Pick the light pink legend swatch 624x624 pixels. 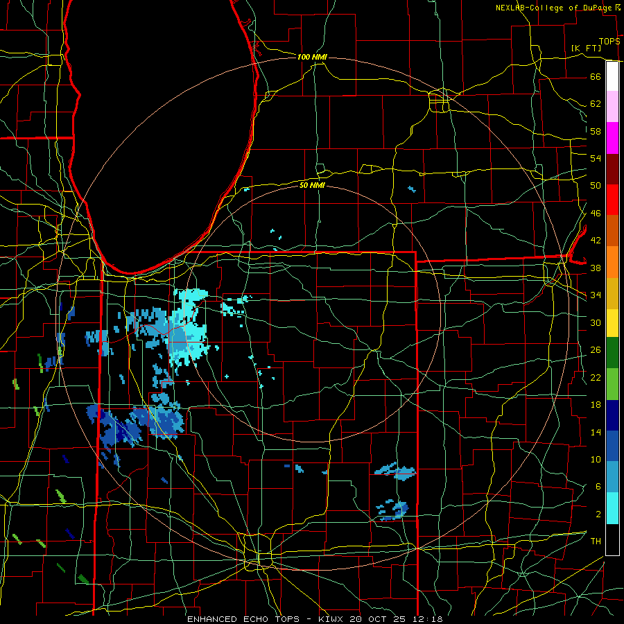click(x=612, y=106)
